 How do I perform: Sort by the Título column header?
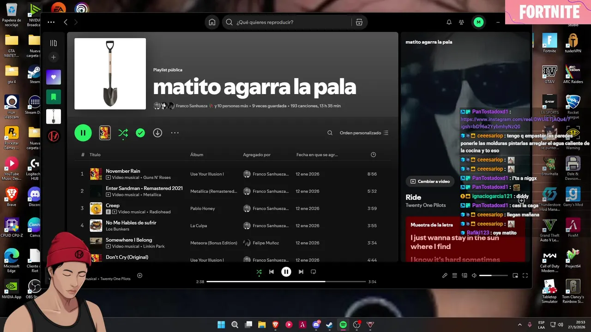(x=95, y=155)
